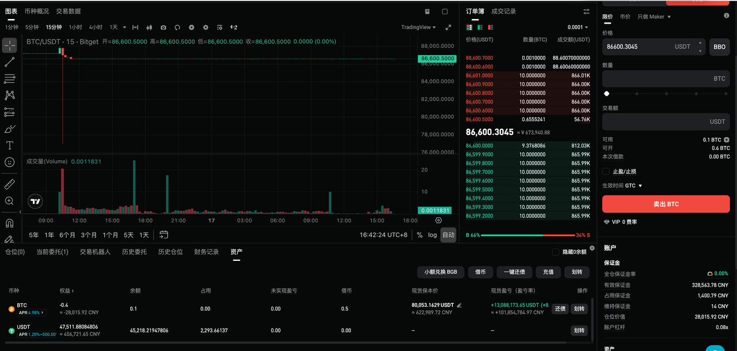Image resolution: width=737 pixels, height=351 pixels.
Task: Select the text annotation tool
Action: pyautogui.click(x=10, y=145)
